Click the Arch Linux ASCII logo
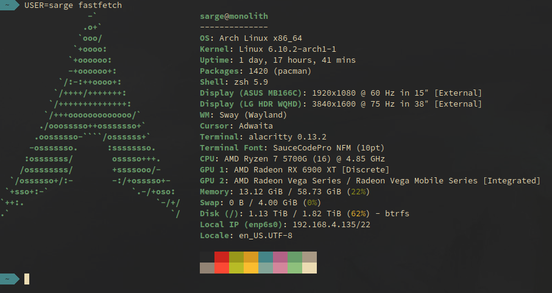 pos(91,115)
